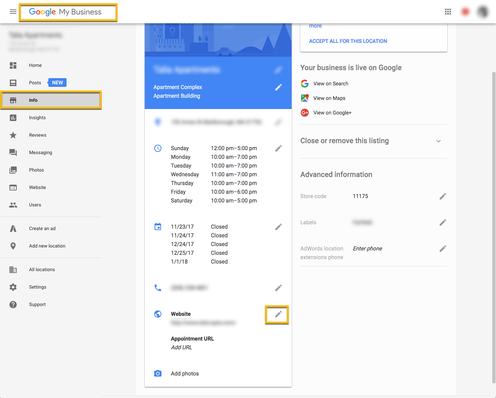Viewport: 496px width, 398px height.
Task: Open the account profile avatar
Action: pos(483,12)
